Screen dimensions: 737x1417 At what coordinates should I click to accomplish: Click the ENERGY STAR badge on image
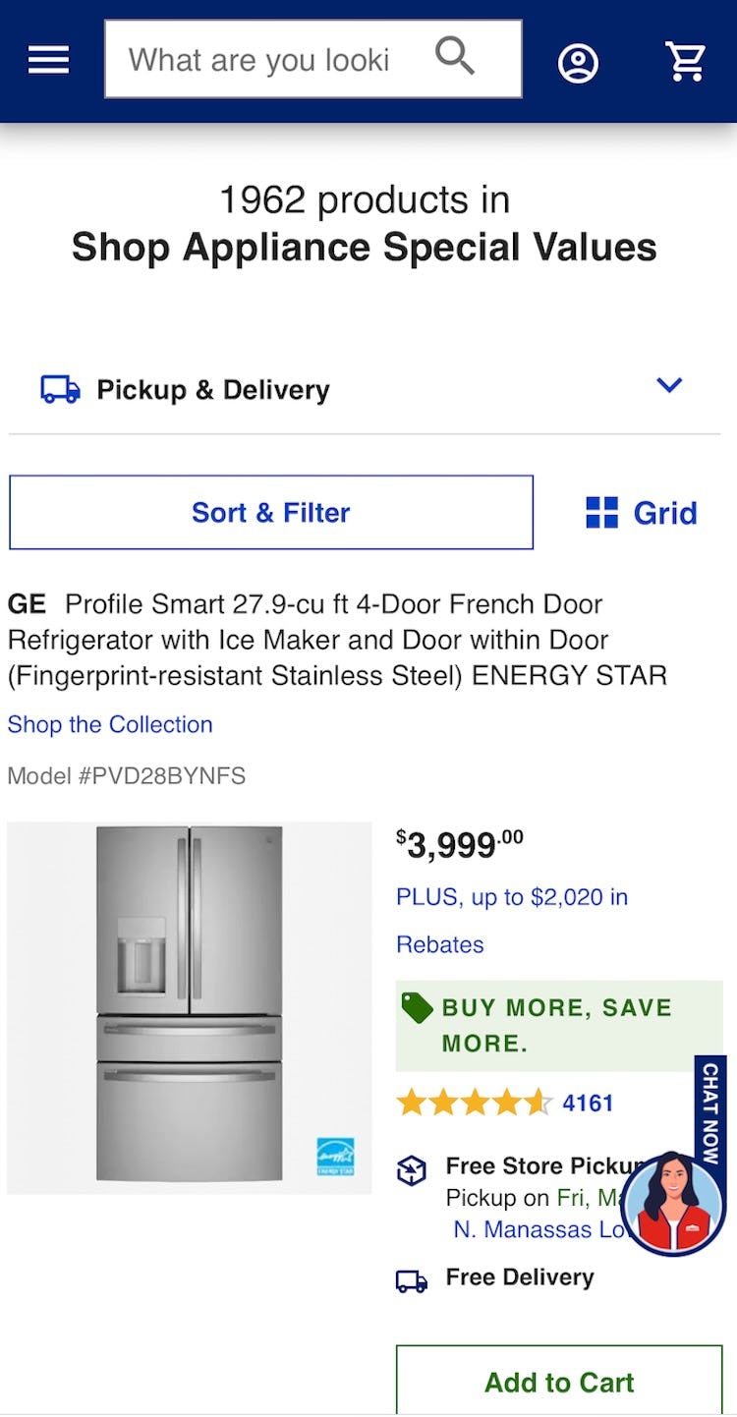335,1157
